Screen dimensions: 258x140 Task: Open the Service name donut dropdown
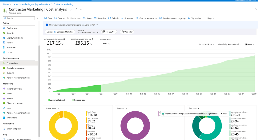52,108
